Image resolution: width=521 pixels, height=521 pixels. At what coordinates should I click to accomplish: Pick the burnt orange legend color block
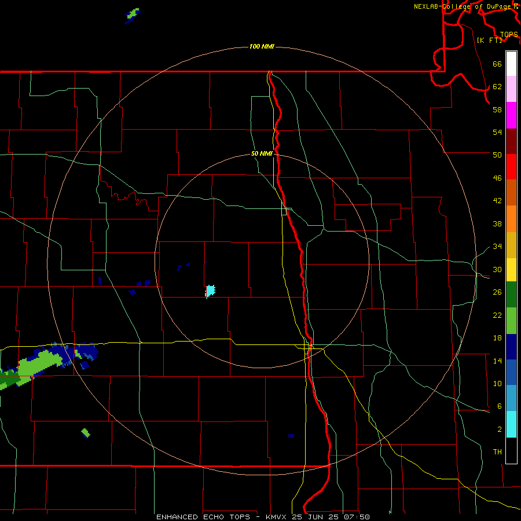click(x=511, y=192)
